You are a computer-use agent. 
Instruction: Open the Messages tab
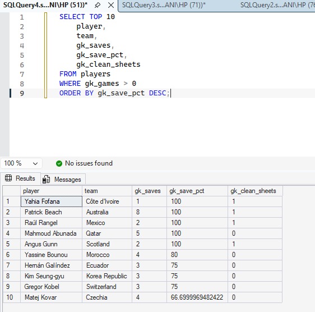click(x=63, y=179)
